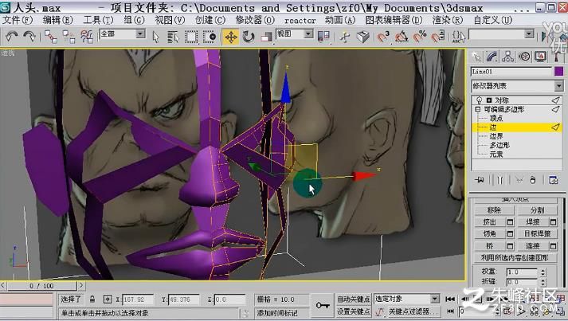Switch to the Hierarchy command panel tab
This screenshot has width=568, height=321.
tap(508, 57)
